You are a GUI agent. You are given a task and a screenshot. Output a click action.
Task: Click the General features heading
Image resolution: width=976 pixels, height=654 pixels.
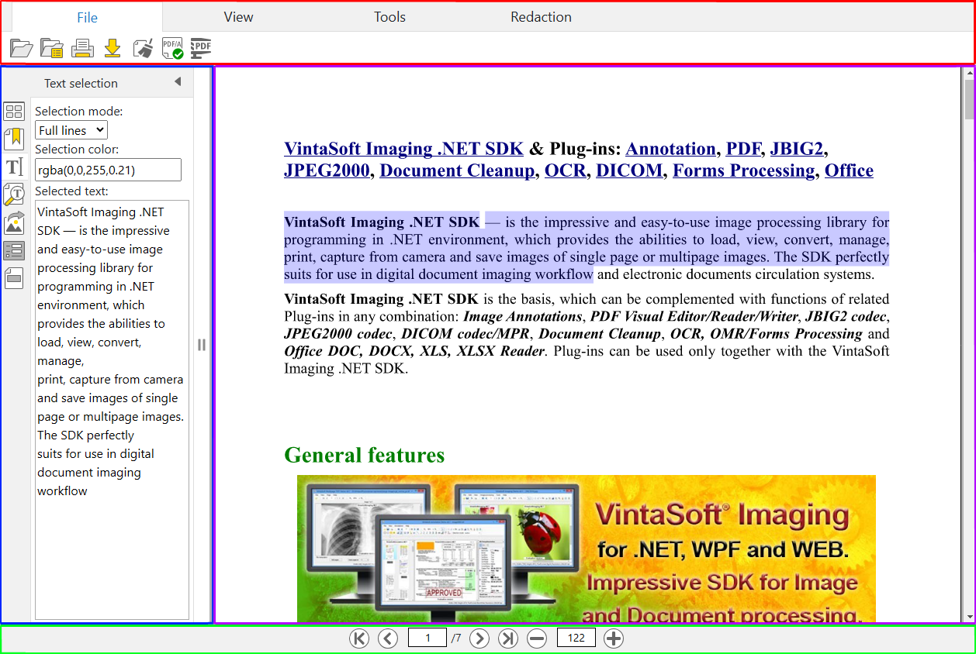tap(364, 455)
